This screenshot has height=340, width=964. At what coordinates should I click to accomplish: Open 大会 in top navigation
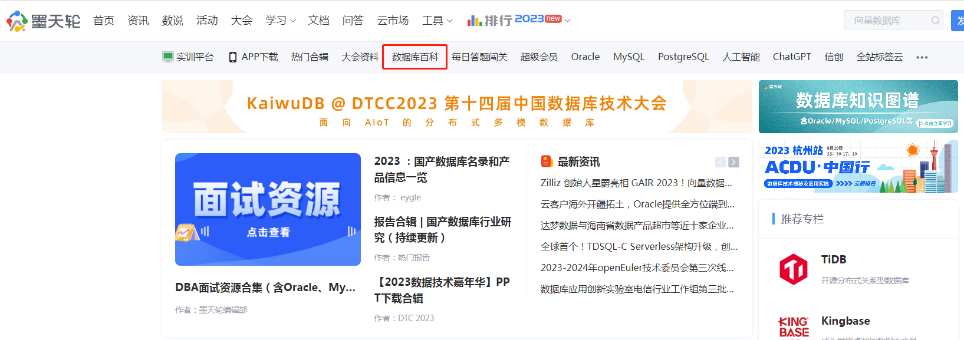click(242, 21)
